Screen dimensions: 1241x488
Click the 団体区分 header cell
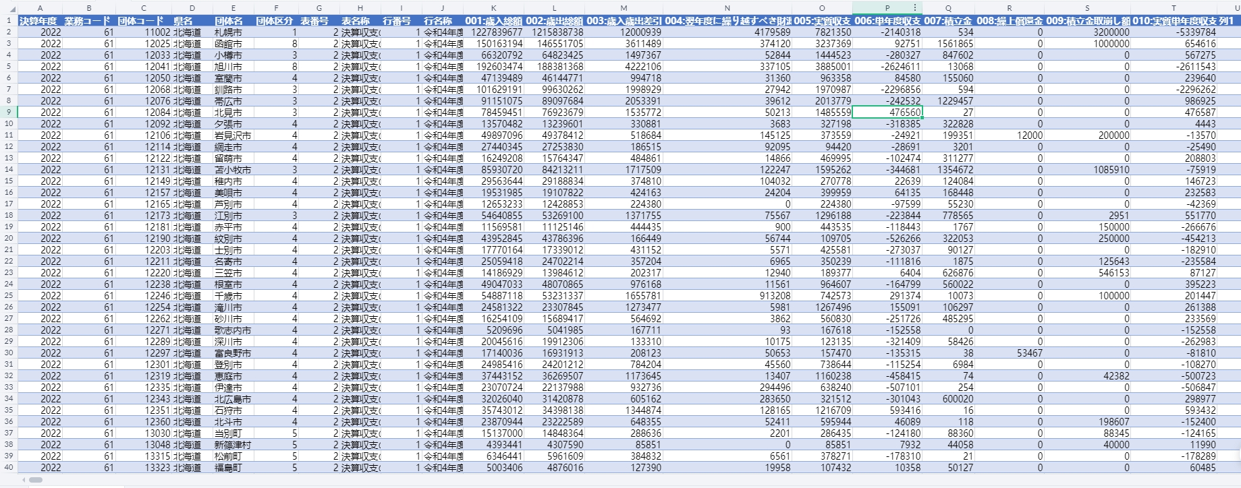click(x=275, y=21)
